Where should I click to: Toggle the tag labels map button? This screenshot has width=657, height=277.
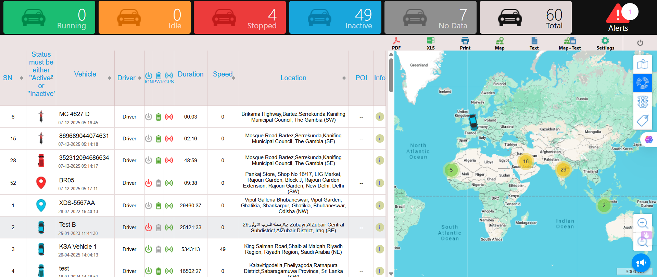(643, 121)
